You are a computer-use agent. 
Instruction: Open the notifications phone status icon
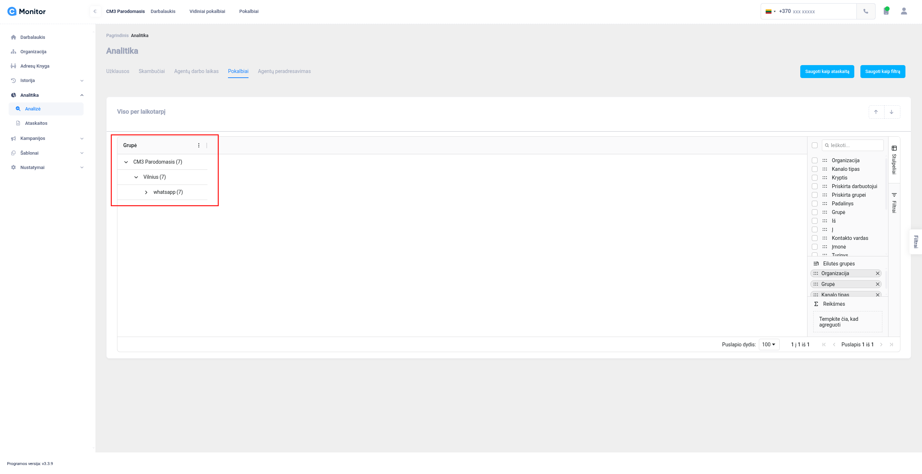[x=886, y=11]
